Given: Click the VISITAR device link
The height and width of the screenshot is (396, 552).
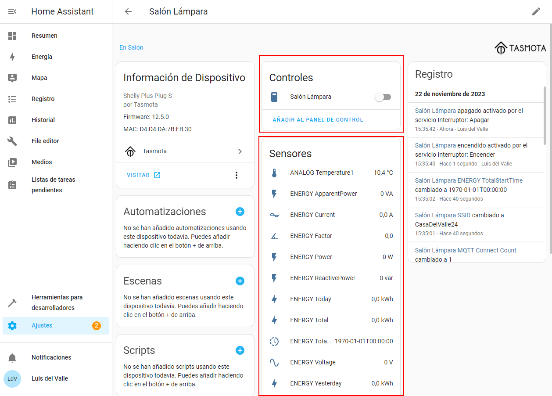Looking at the screenshot, I should (x=143, y=175).
